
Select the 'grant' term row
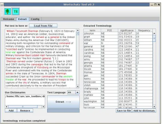[x=118, y=37]
